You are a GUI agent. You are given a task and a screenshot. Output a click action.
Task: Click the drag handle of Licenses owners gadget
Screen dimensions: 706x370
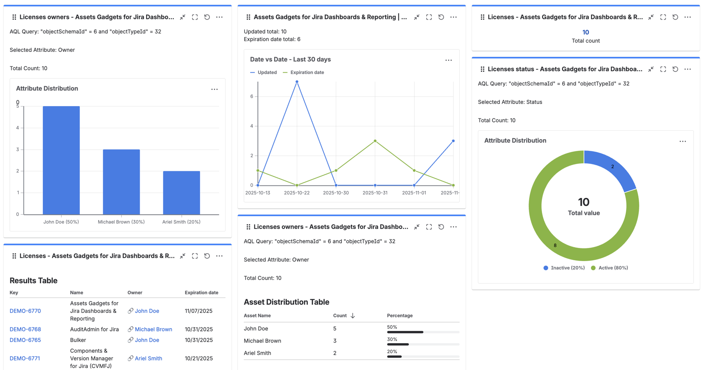(x=14, y=17)
